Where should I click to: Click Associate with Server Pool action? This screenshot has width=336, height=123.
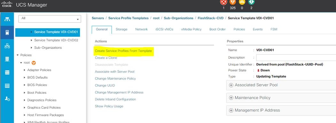tap(115, 72)
